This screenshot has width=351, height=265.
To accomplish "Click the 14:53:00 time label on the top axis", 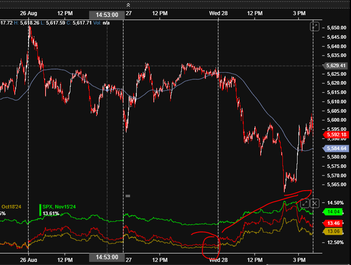I will pos(107,15).
